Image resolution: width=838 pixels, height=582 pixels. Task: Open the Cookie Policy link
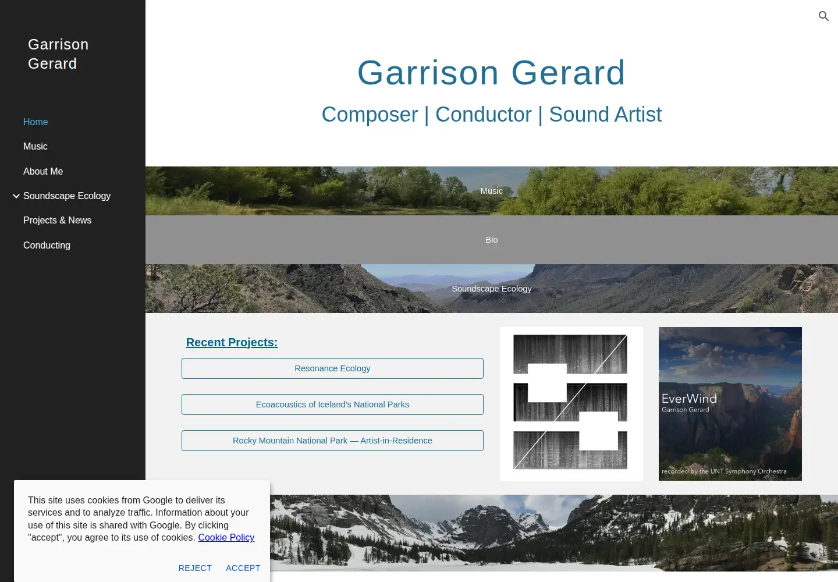[x=226, y=537]
